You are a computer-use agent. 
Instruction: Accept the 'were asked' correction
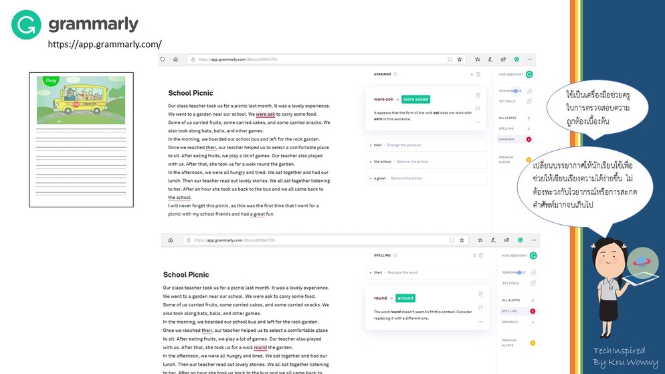[x=415, y=99]
